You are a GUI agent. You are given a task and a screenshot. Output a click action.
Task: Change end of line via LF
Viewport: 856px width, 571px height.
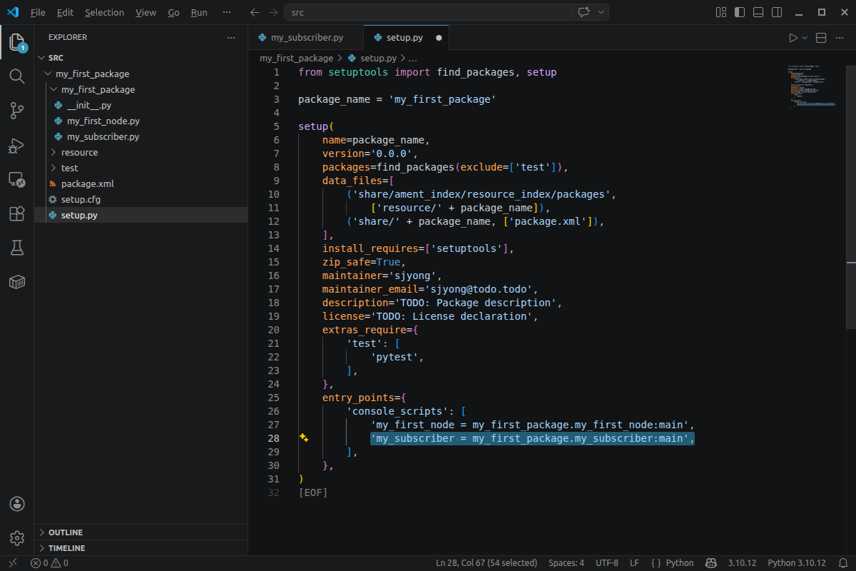pos(634,562)
